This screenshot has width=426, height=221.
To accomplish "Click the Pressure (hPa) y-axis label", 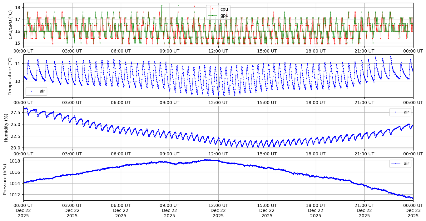I will tap(5, 179).
